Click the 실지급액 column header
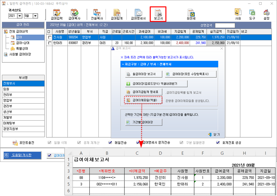The height and width of the screenshot is (196, 277). pyautogui.click(x=216, y=32)
